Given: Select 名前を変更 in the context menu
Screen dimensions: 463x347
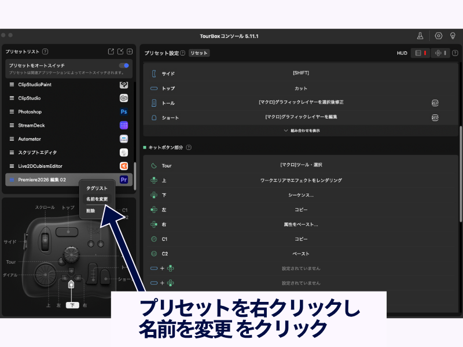Looking at the screenshot, I should pyautogui.click(x=97, y=199).
